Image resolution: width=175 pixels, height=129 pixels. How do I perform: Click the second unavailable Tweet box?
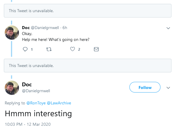click(x=88, y=66)
